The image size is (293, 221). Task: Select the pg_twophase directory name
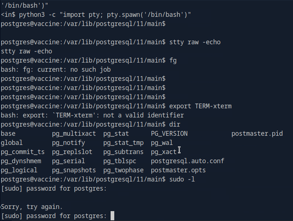(123, 170)
